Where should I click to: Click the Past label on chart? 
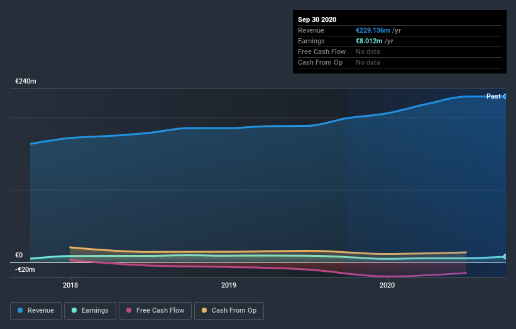[x=493, y=96]
